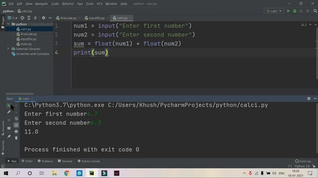
Task: Toggle Project tool window sidebar button
Action: 3,22
